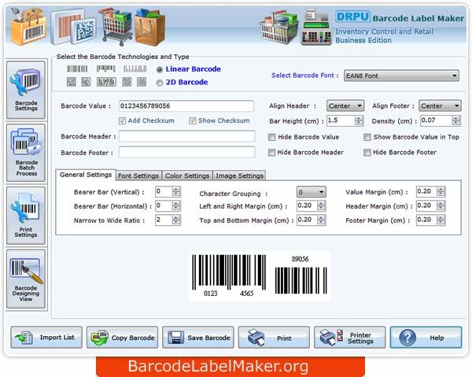This screenshot has width=472, height=377.
Task: Click the Printer Settings printer icon
Action: tap(331, 338)
